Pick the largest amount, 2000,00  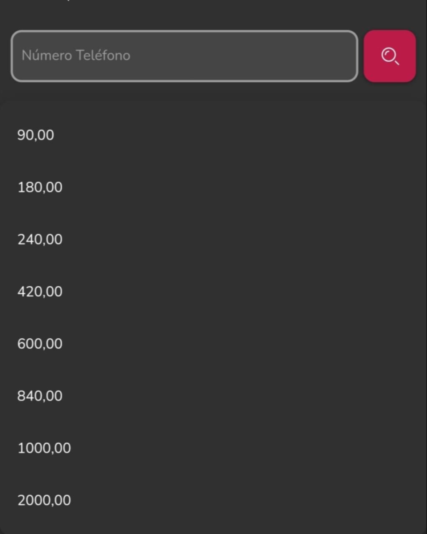[213, 500]
